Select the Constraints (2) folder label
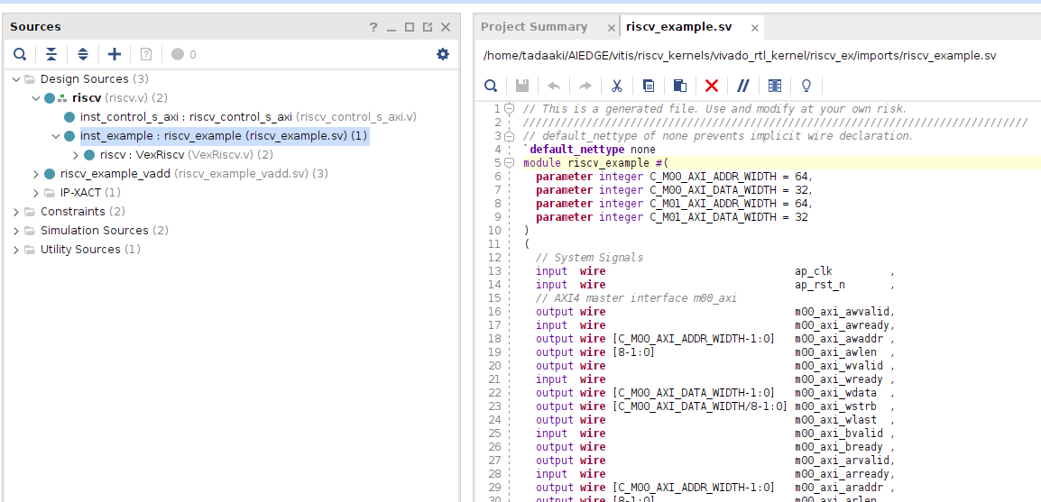 82,212
